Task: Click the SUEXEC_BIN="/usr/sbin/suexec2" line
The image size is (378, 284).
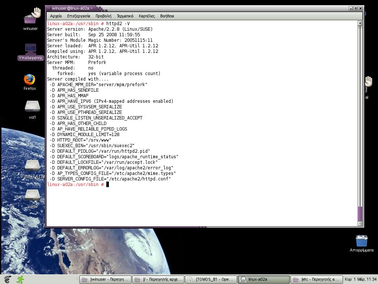Action: pyautogui.click(x=92, y=146)
